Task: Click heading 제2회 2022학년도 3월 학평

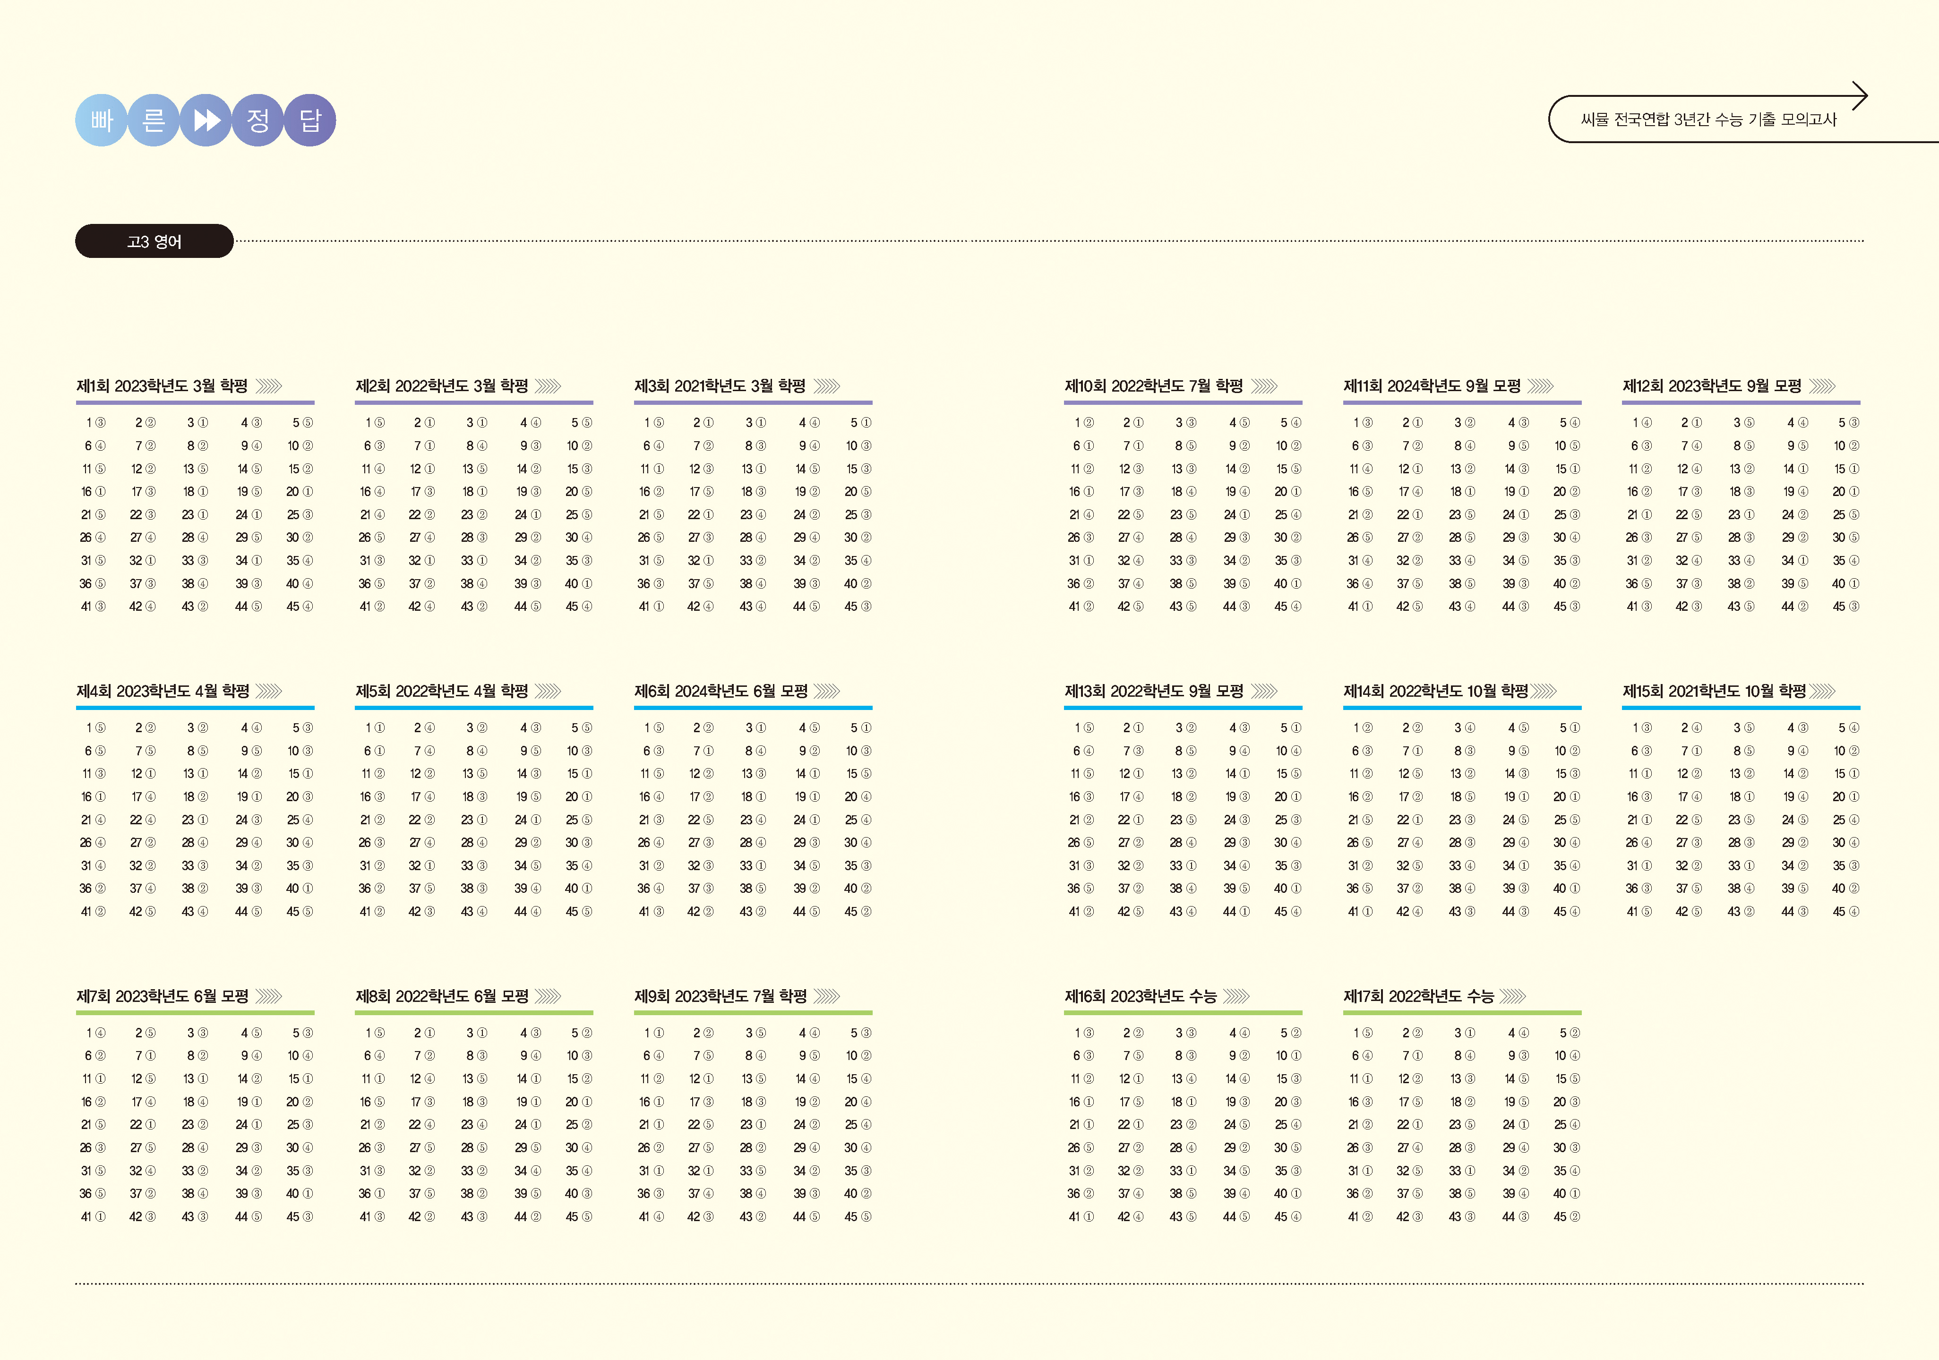Action: (x=441, y=386)
